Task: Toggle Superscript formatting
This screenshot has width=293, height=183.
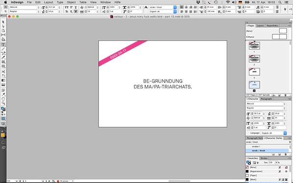Action: [71, 7]
